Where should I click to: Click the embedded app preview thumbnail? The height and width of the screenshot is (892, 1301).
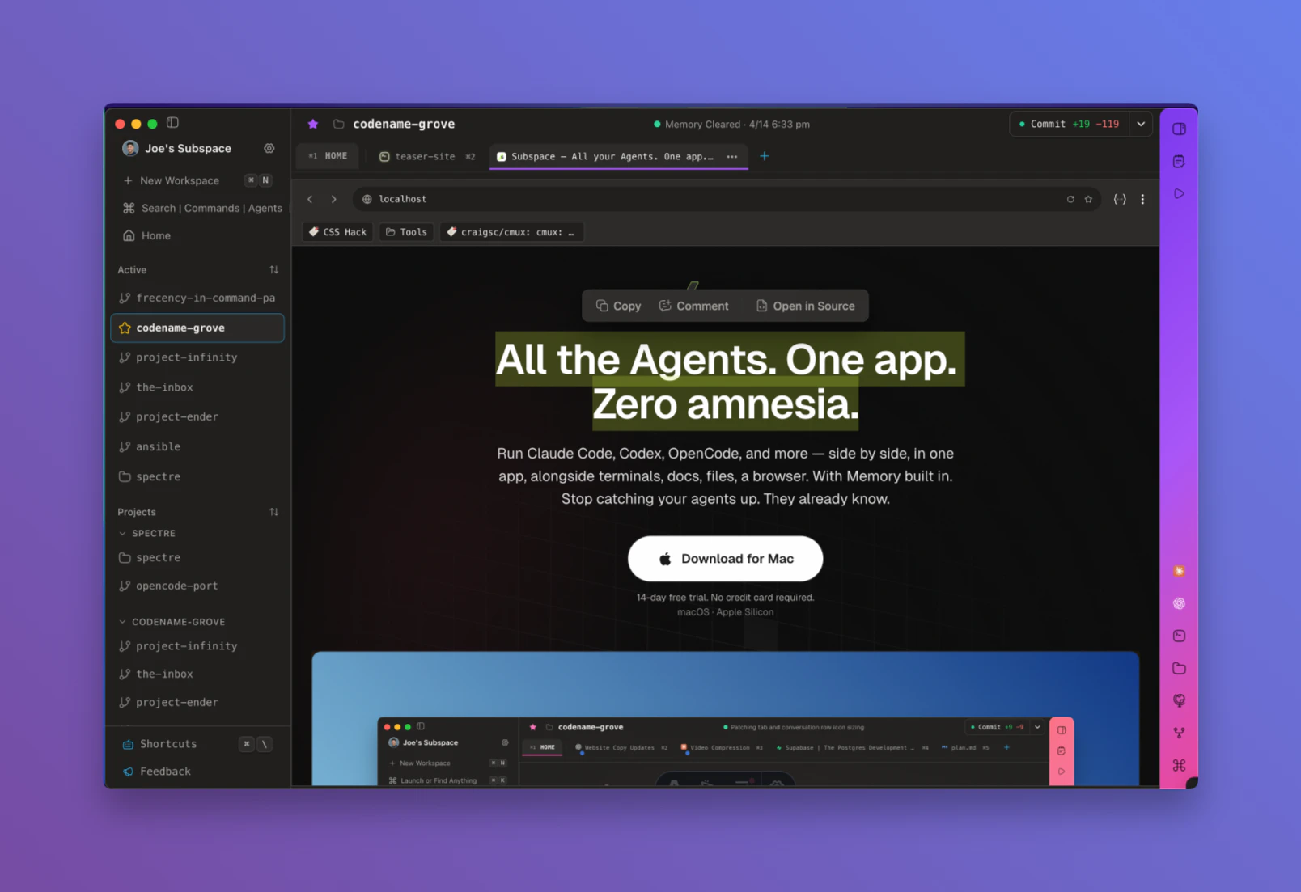tap(725, 718)
